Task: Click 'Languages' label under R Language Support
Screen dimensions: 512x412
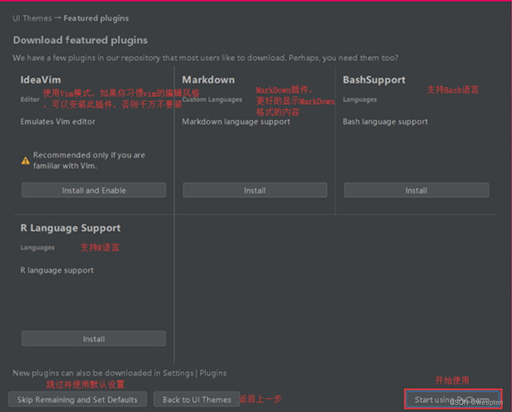Action: point(38,247)
